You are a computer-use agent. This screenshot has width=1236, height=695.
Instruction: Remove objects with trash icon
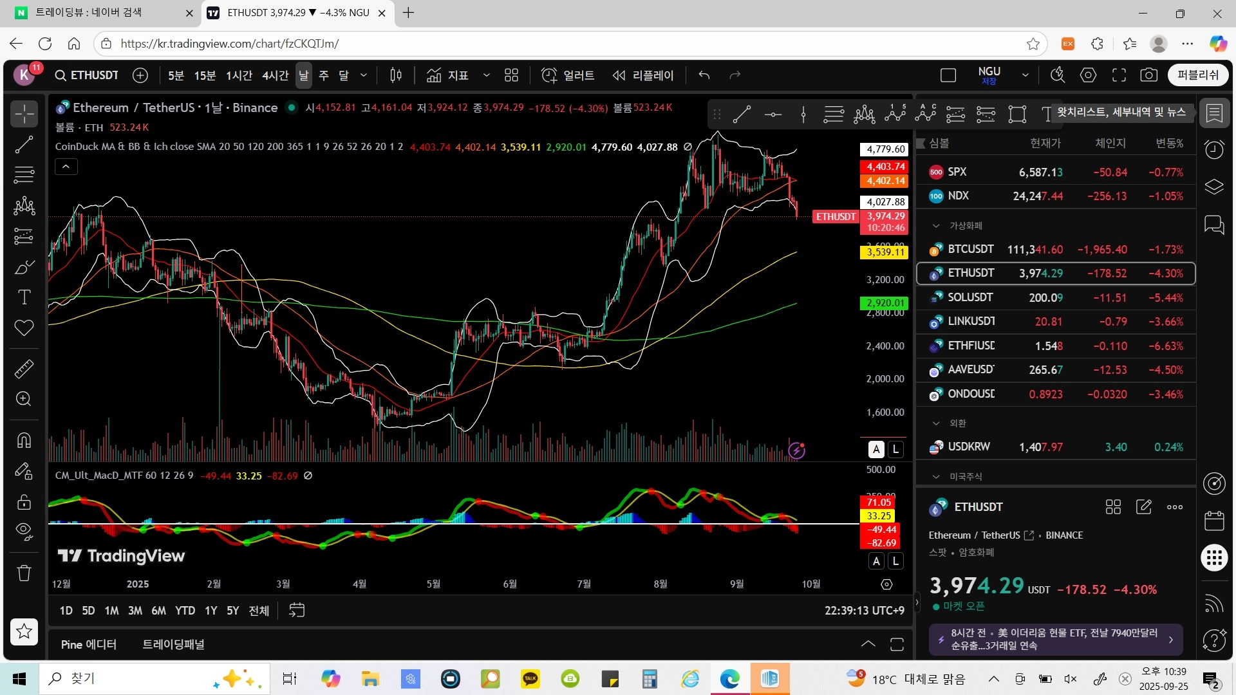(x=24, y=573)
